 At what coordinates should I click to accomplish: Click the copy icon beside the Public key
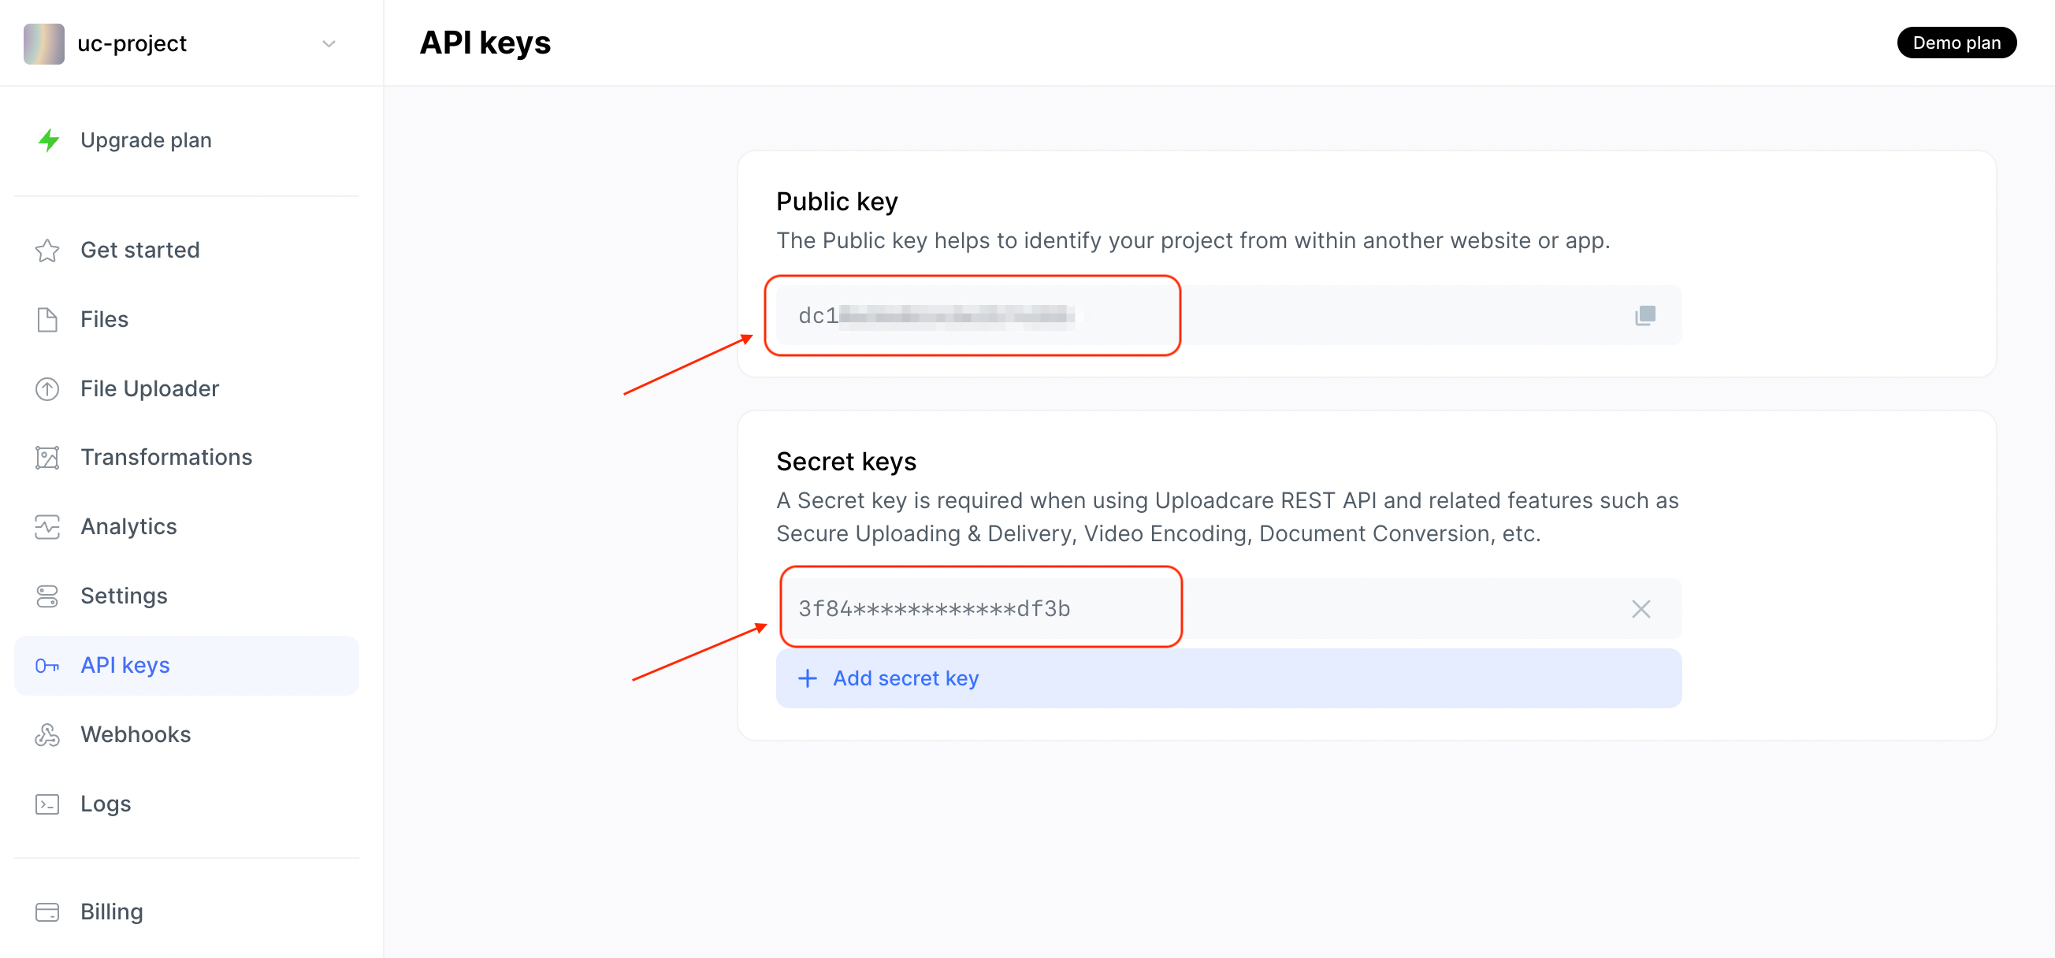[1645, 315]
